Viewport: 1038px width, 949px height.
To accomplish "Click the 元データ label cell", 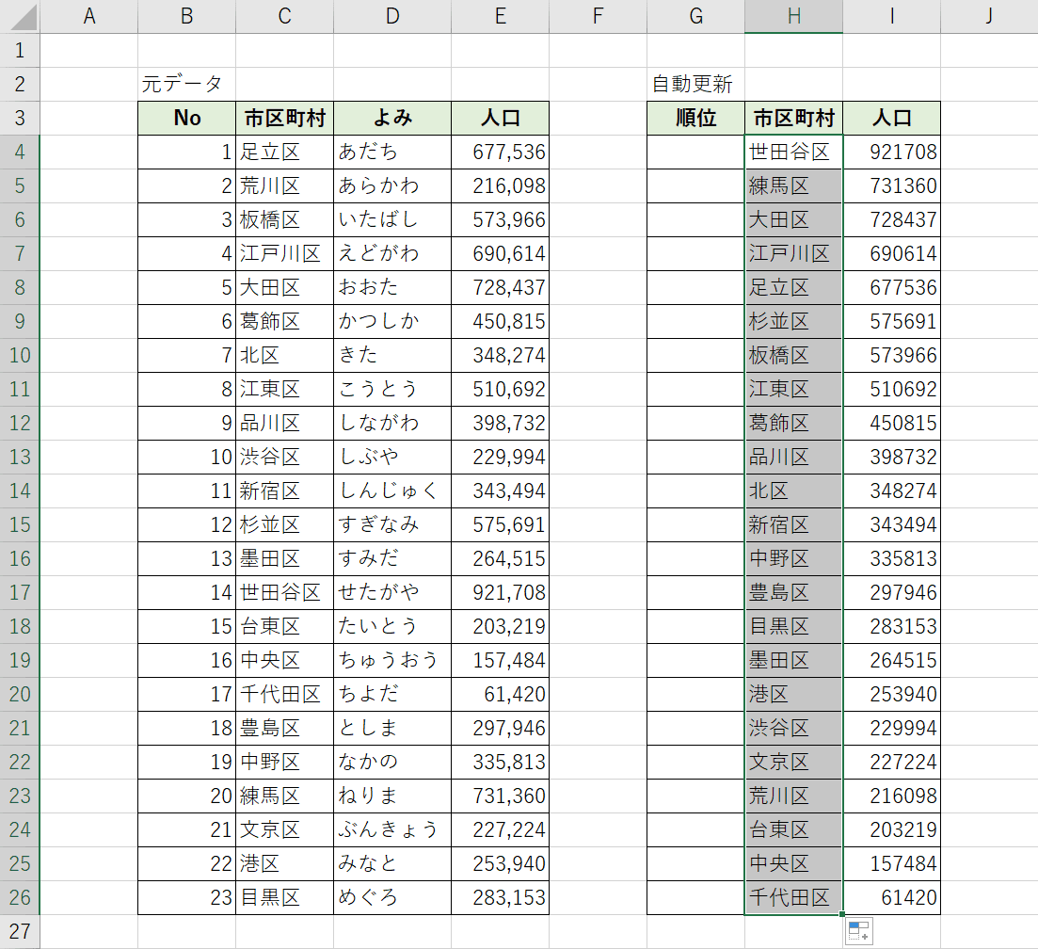I will coord(186,84).
